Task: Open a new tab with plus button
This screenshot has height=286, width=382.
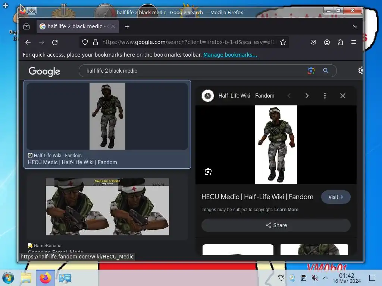Action: point(127,26)
